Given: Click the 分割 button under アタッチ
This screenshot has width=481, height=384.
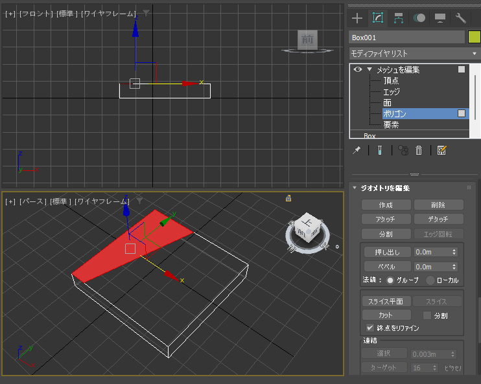Looking at the screenshot, I should (x=386, y=234).
